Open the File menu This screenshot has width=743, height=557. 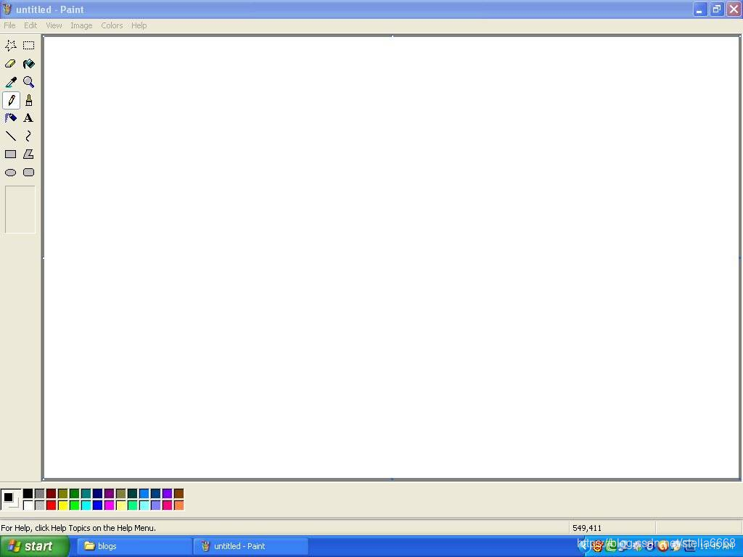click(x=9, y=25)
